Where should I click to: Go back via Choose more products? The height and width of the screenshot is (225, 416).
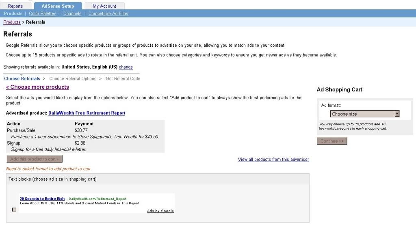[37, 87]
